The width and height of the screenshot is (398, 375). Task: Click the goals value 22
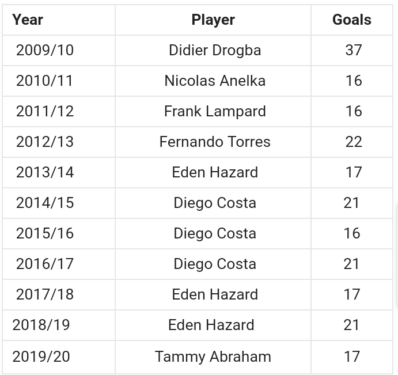point(353,142)
